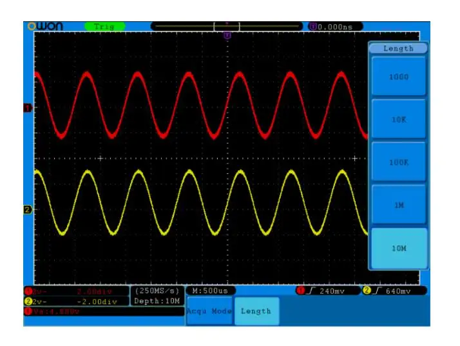Click the channel 2 2v -2.00div readout

tap(76, 302)
